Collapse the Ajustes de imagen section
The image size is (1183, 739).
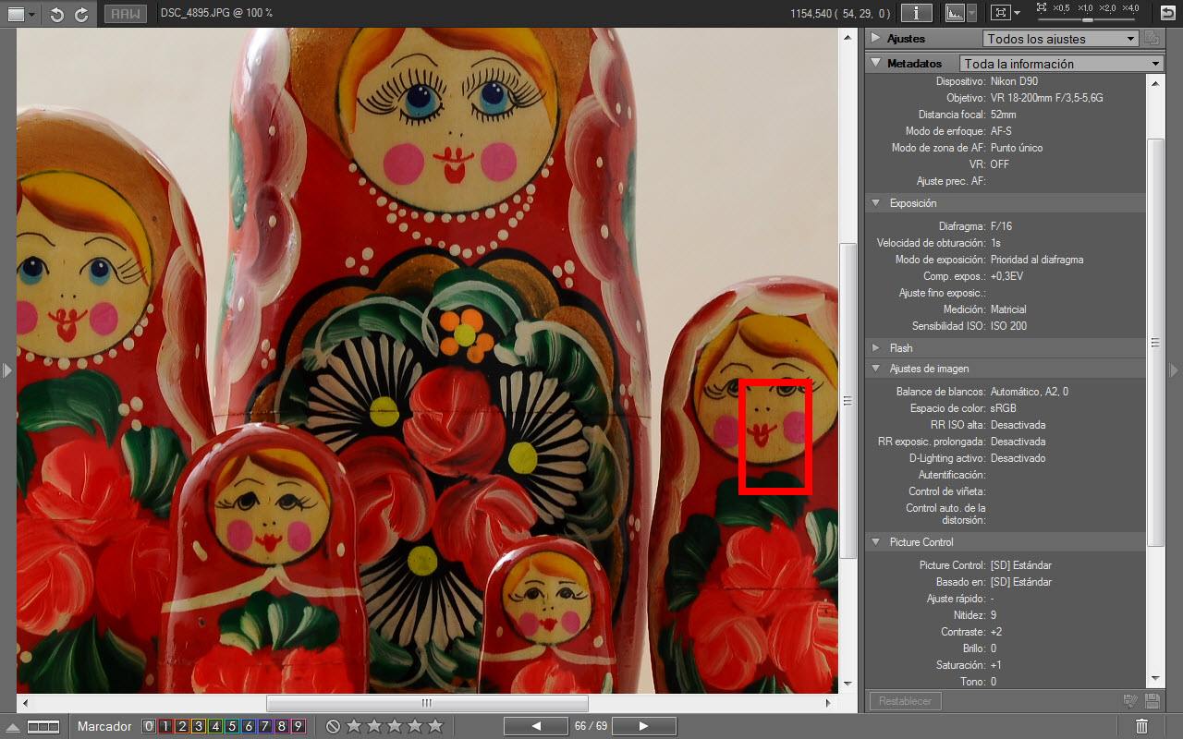pos(875,369)
